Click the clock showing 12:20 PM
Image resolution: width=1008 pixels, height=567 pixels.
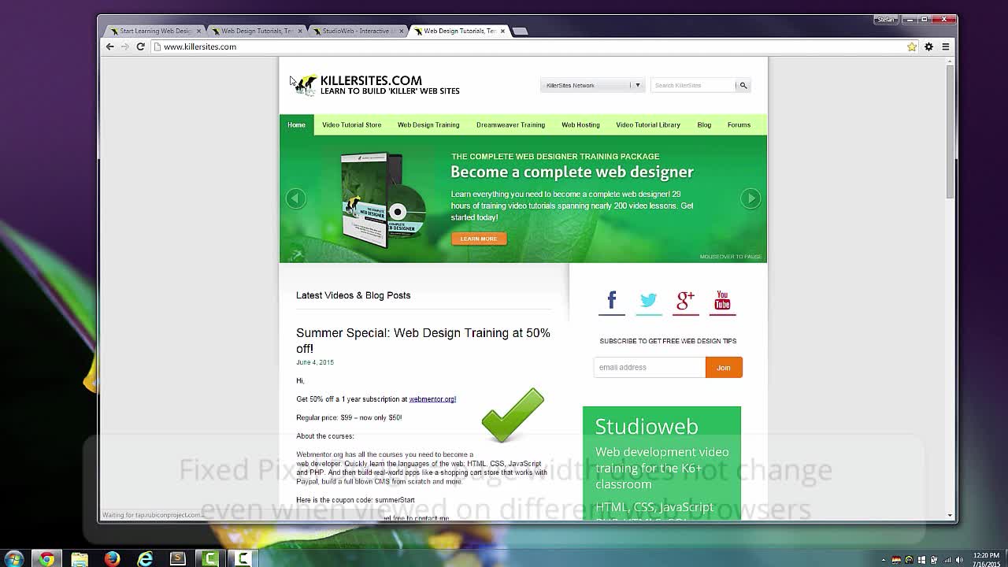(x=986, y=556)
